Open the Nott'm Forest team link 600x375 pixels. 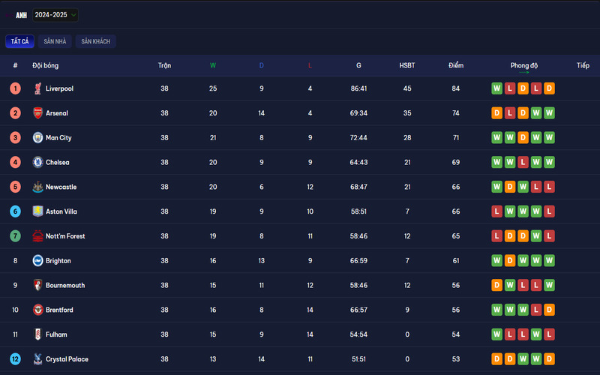(65, 236)
